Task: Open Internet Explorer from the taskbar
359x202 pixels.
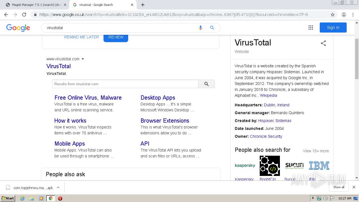Action: coord(22,198)
